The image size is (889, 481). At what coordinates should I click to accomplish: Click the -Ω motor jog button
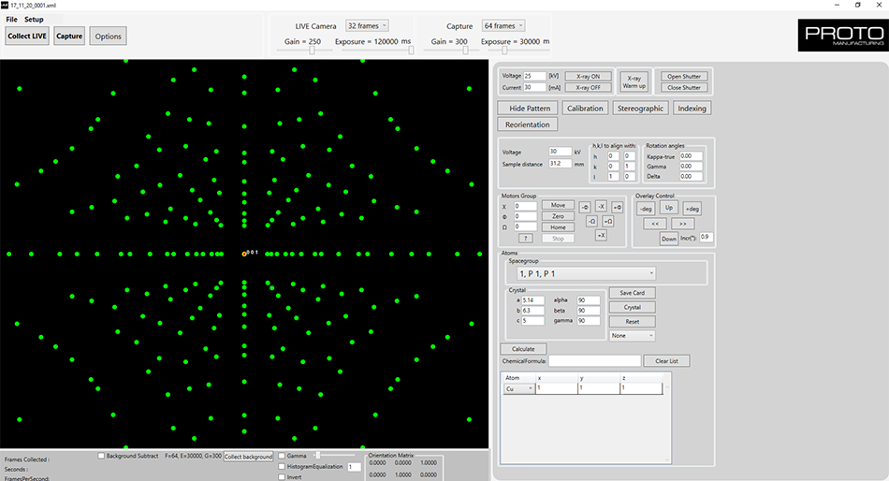coord(591,221)
